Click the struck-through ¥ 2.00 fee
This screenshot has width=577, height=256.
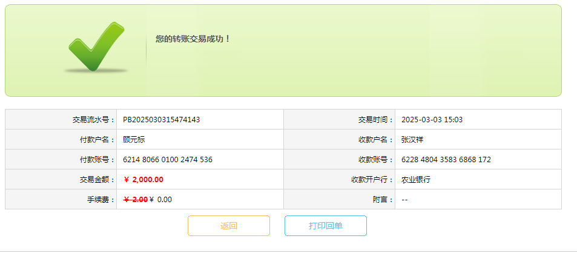[x=136, y=200]
